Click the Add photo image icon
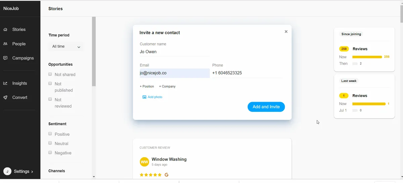The image size is (403, 183). 144,97
